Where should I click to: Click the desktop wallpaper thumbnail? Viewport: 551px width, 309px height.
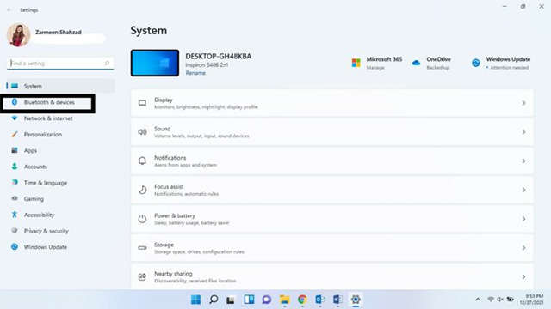155,63
